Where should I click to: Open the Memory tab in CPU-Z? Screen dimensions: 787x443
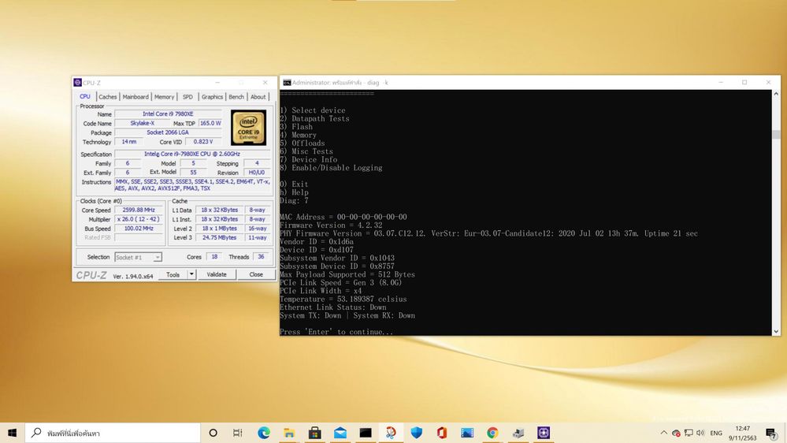click(x=164, y=96)
